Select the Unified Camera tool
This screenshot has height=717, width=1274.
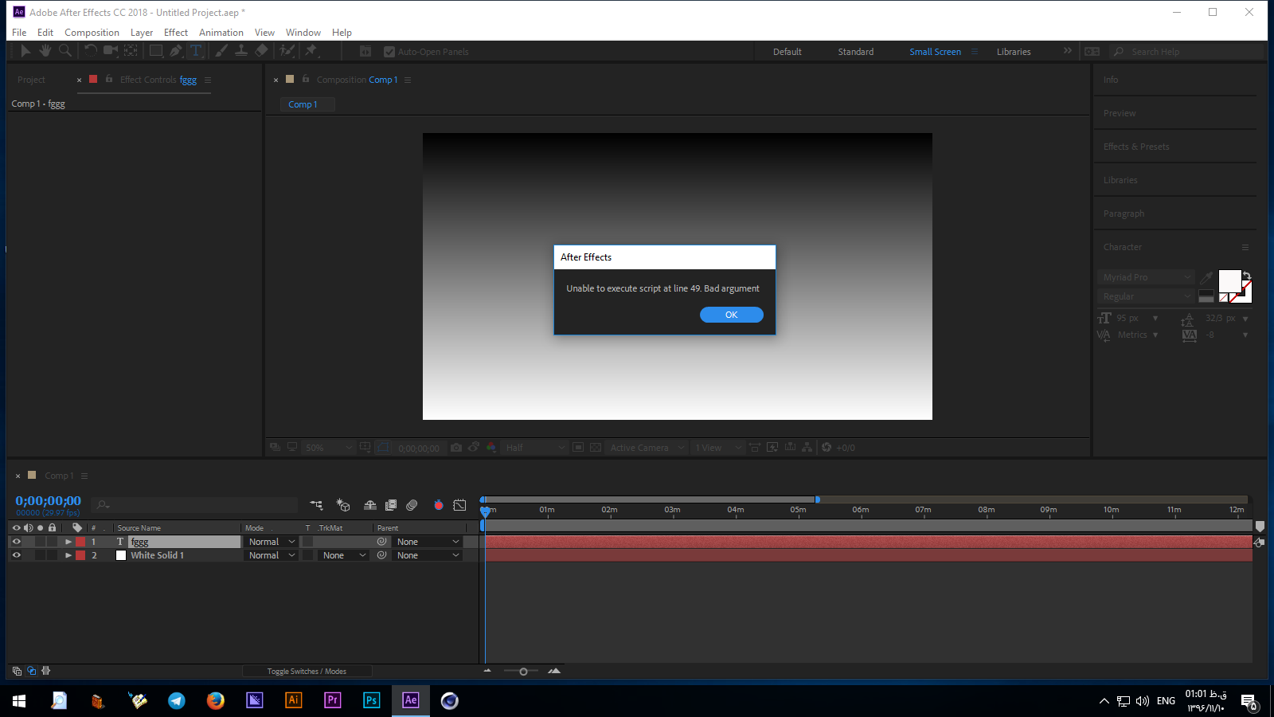coord(111,51)
